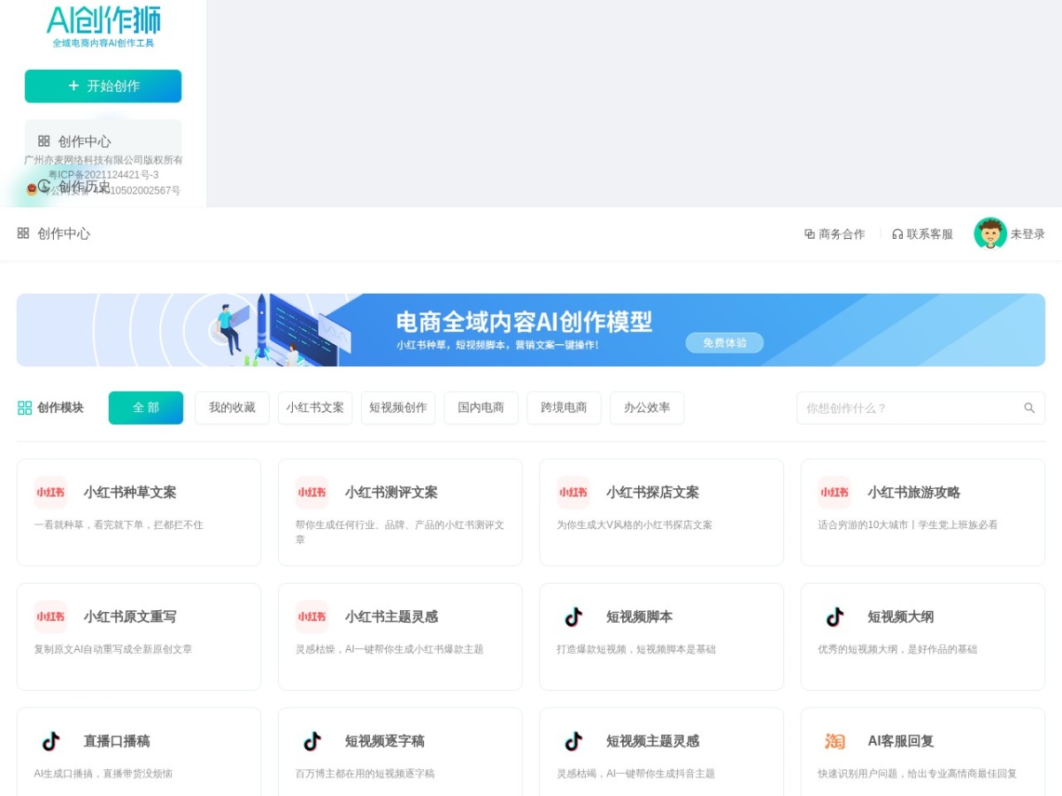Open the 小红书旅游攻略 card title
1062x796 pixels.
[x=913, y=493]
